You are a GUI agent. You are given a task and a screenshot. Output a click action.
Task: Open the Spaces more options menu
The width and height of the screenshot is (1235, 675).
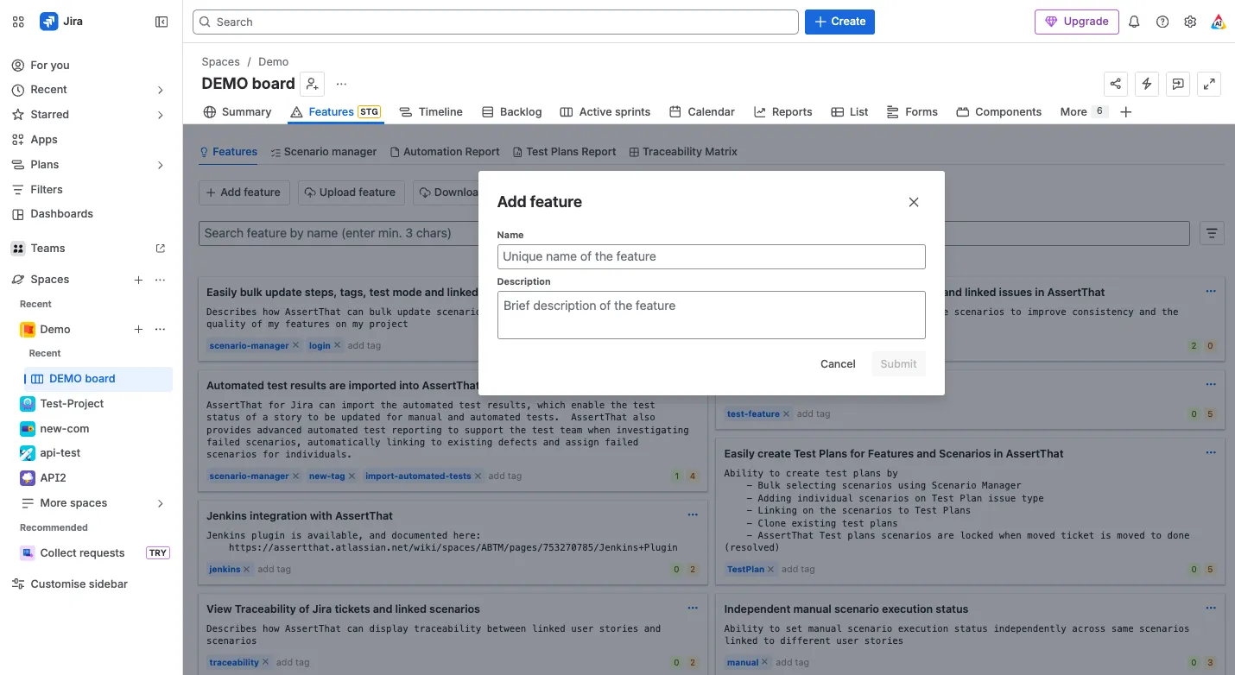[x=160, y=280]
